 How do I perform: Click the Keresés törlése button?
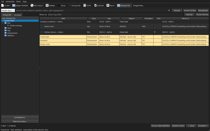pyautogui.click(x=190, y=10)
